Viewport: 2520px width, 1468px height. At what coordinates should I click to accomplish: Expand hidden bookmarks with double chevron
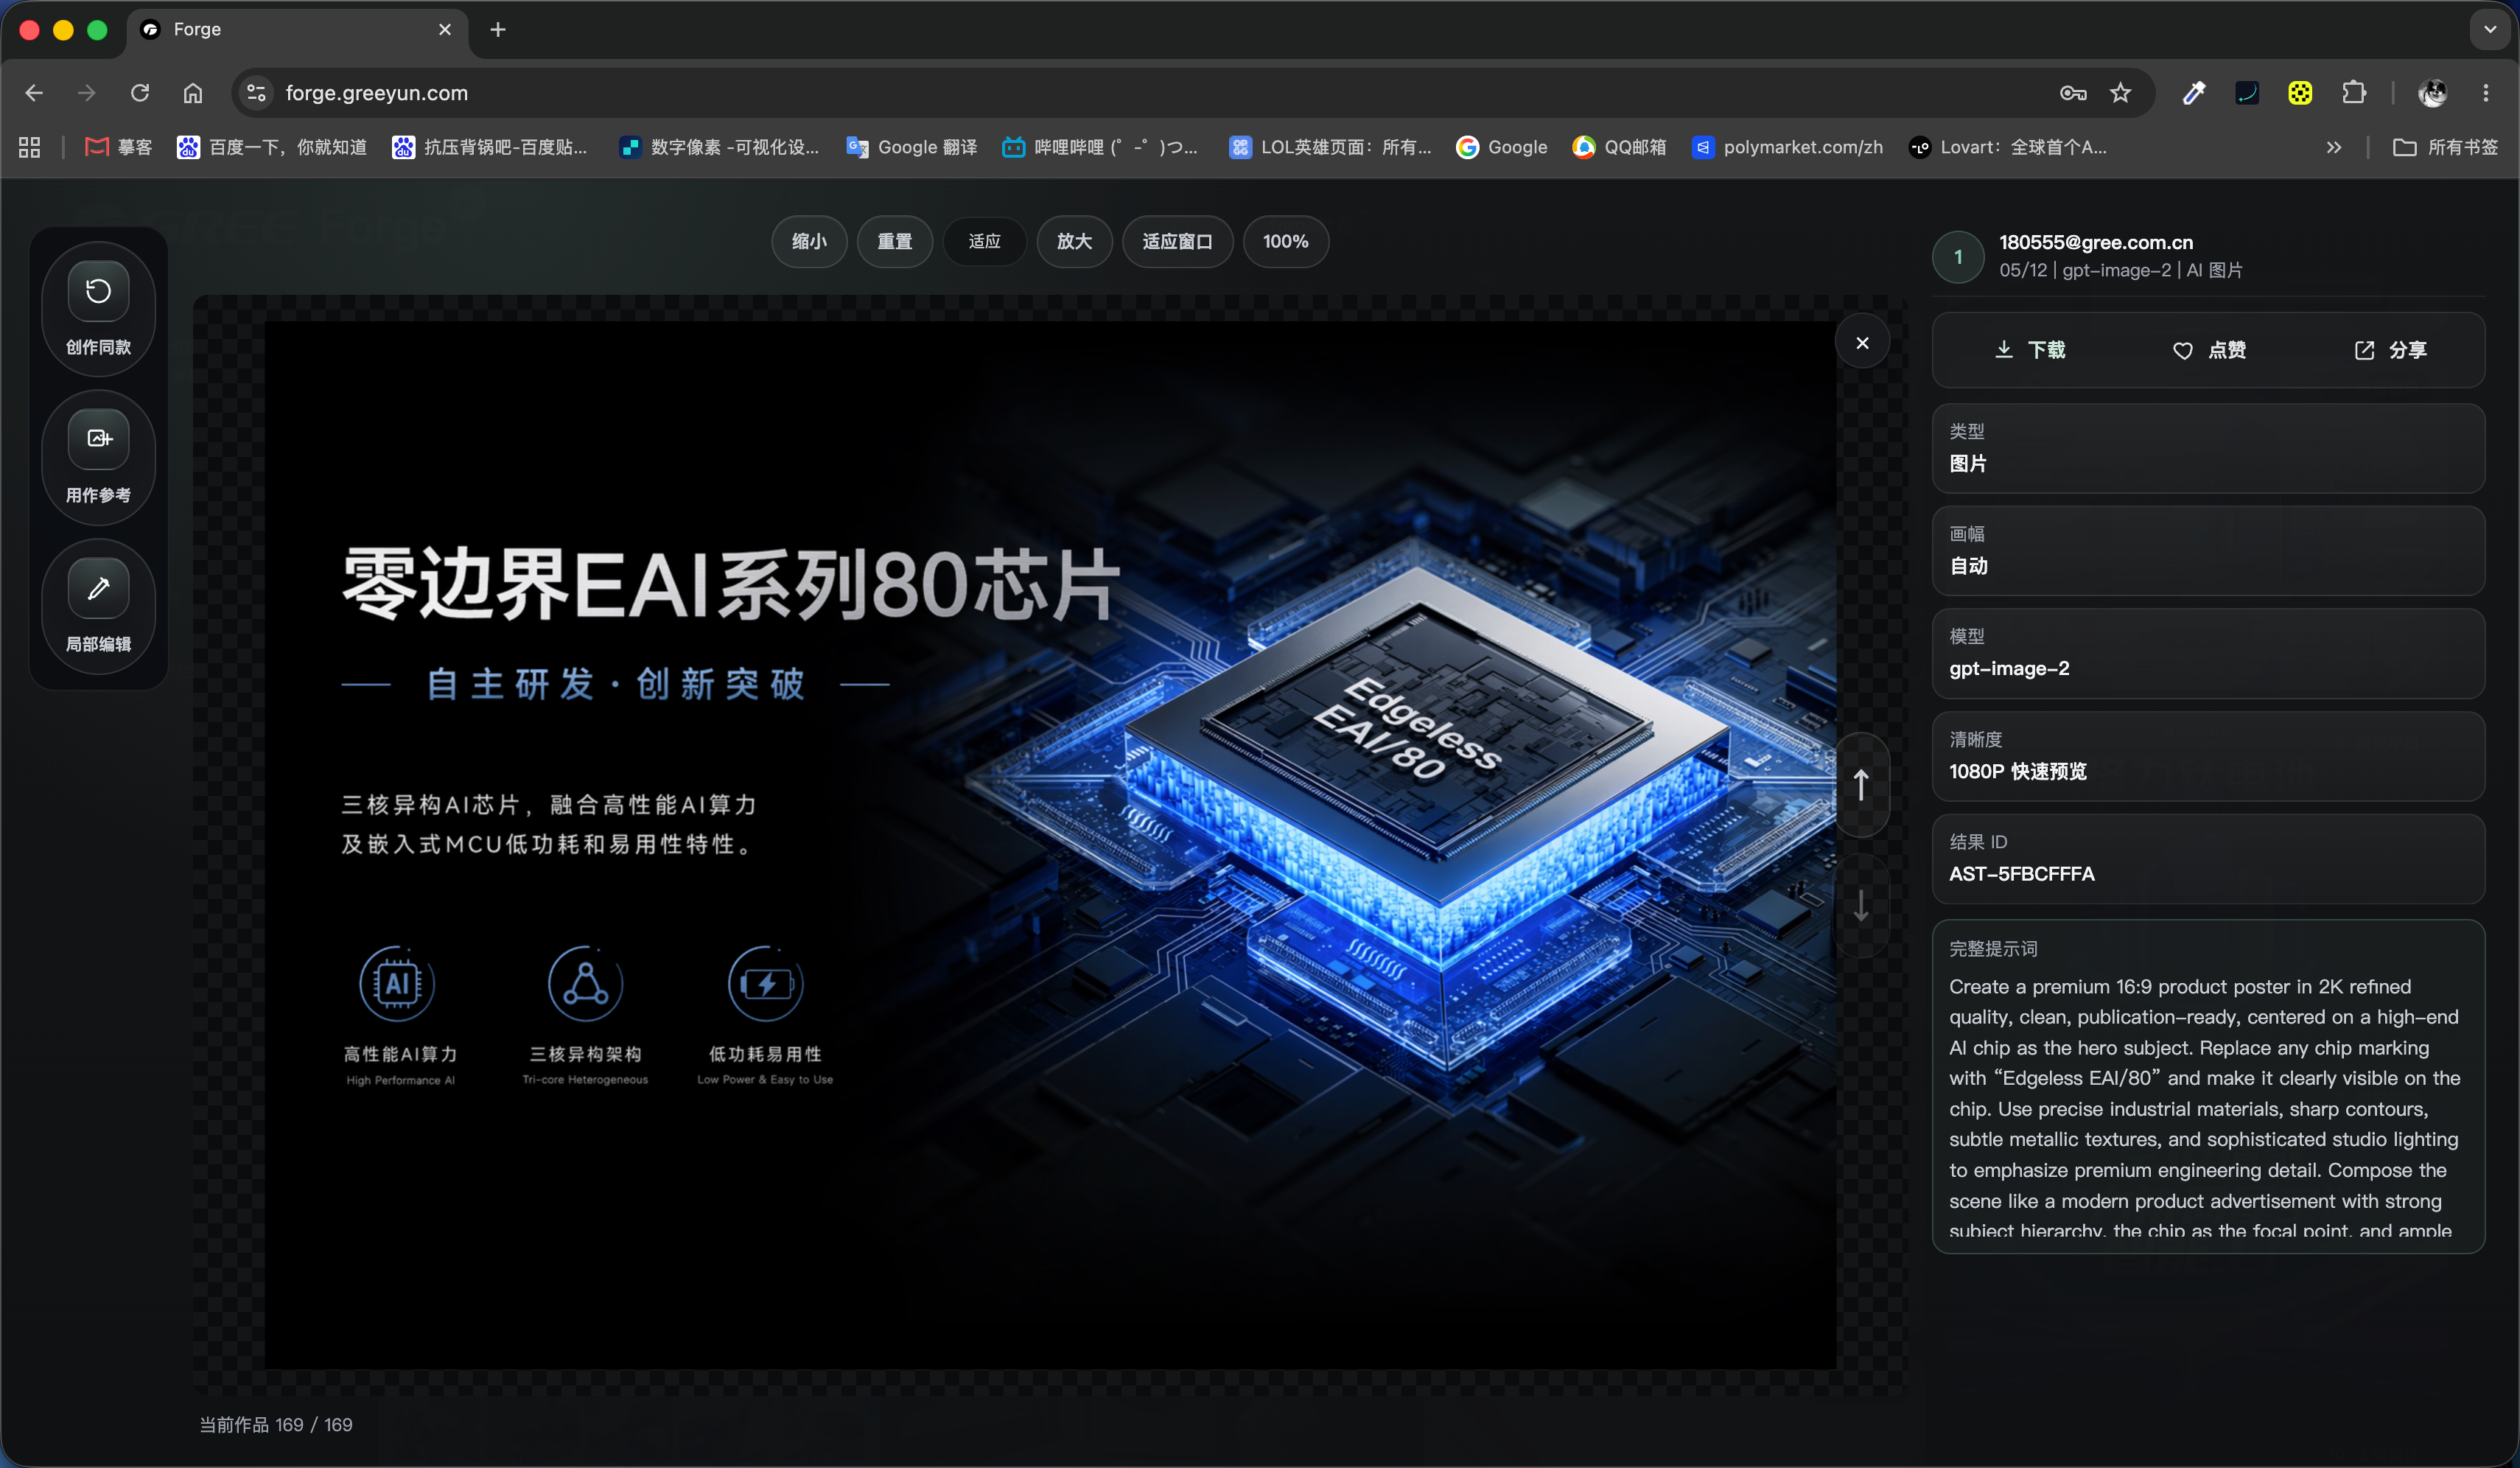coord(2334,147)
